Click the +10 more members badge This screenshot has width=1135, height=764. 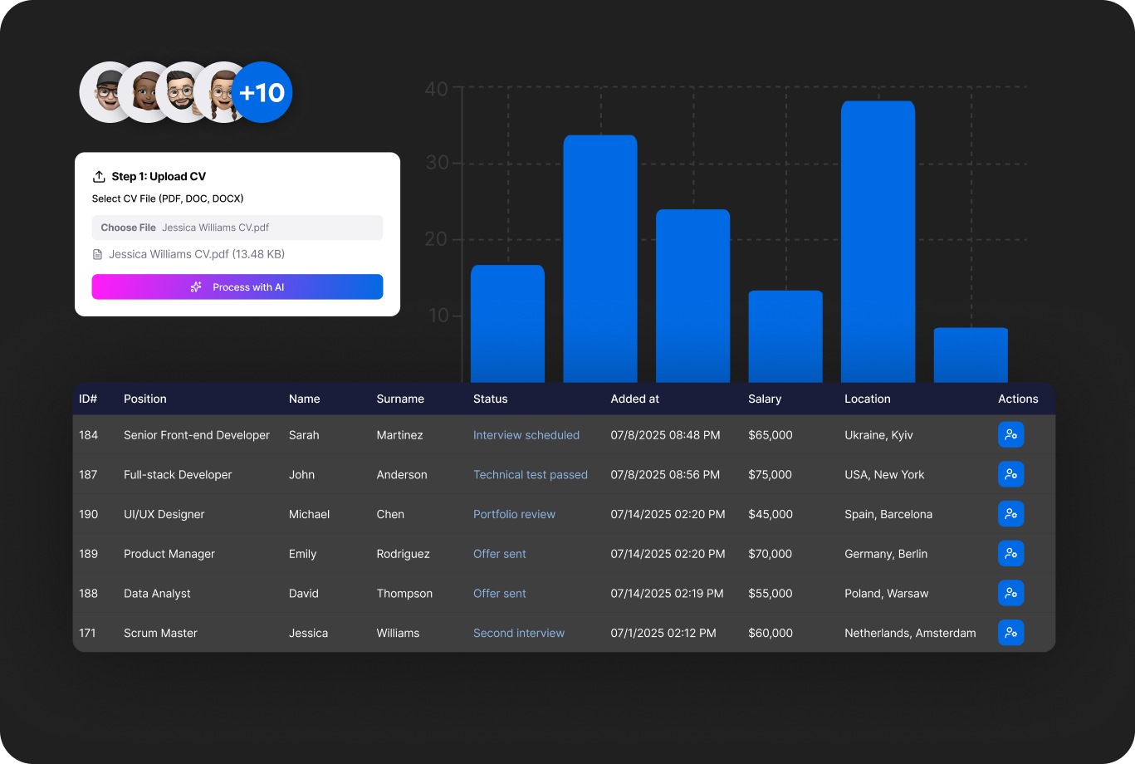pos(262,92)
